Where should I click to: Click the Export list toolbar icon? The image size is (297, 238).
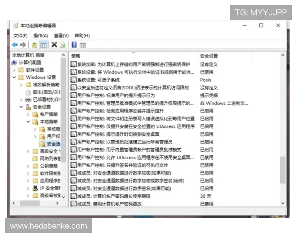pos(63,45)
